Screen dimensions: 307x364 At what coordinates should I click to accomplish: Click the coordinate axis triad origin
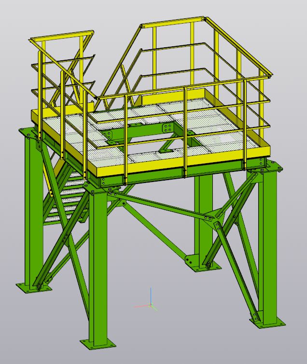pyautogui.click(x=151, y=305)
